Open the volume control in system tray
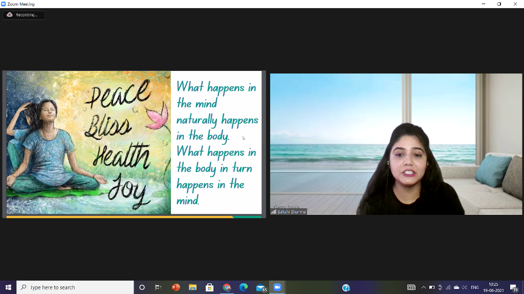 click(464, 287)
